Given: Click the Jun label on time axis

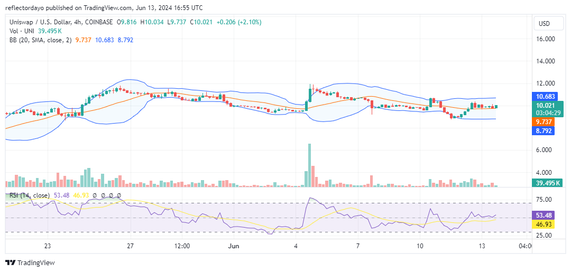Looking at the screenshot, I should coord(235,246).
